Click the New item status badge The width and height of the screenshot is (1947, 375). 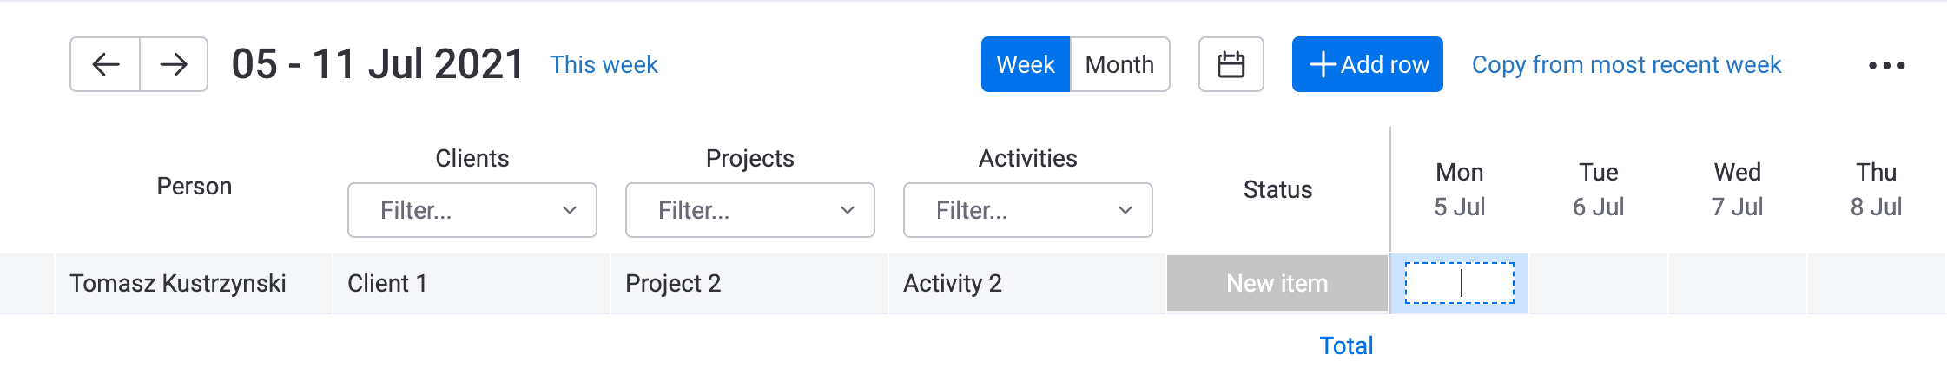[x=1277, y=283]
